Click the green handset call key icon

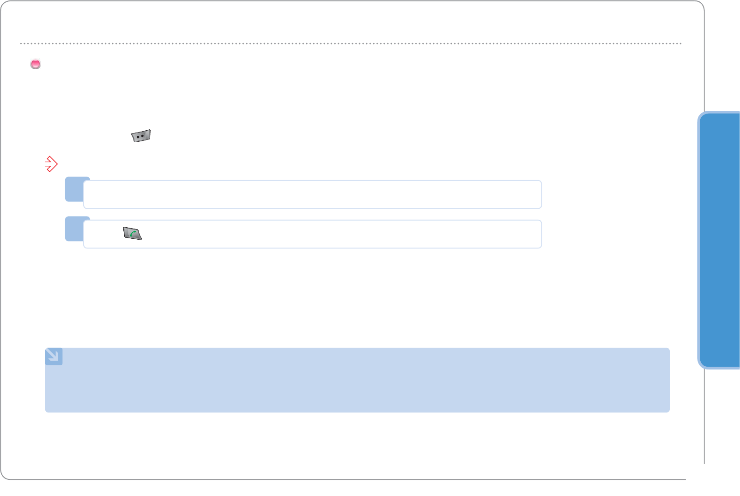tap(132, 234)
